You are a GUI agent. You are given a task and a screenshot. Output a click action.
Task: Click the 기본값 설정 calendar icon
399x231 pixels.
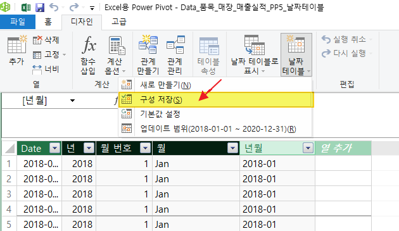pos(127,114)
